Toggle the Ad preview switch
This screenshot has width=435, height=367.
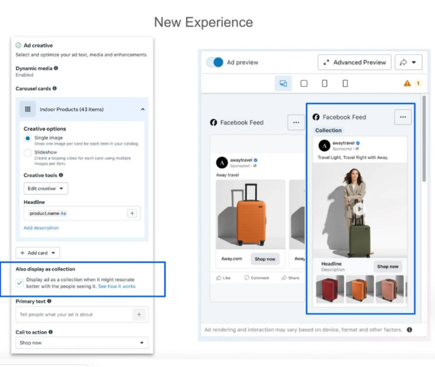215,62
